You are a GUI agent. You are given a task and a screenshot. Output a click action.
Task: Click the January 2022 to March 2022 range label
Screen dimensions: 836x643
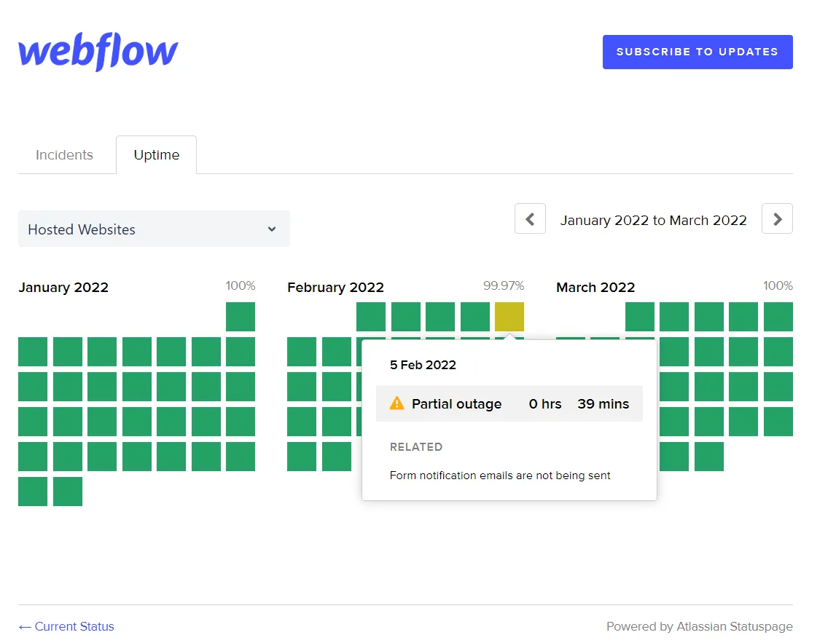tap(653, 220)
